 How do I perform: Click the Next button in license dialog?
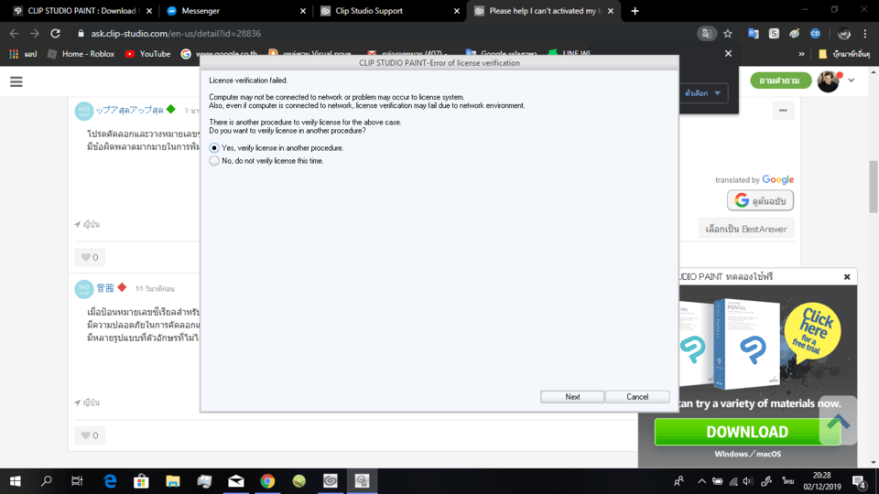572,396
